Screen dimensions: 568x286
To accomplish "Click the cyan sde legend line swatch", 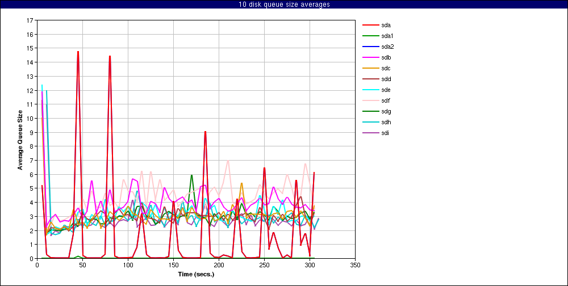I will 370,90.
